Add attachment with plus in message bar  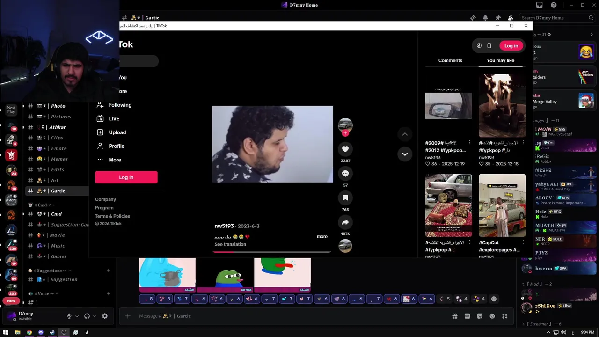128,316
